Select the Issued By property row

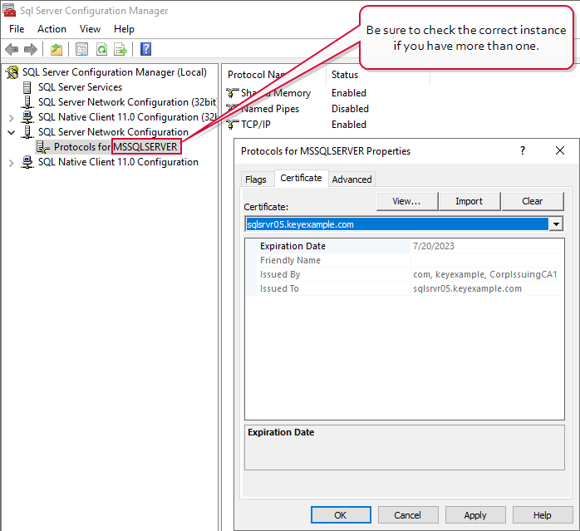click(x=332, y=274)
